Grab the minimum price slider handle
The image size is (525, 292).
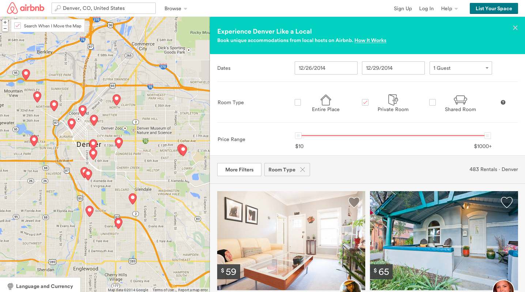click(298, 136)
